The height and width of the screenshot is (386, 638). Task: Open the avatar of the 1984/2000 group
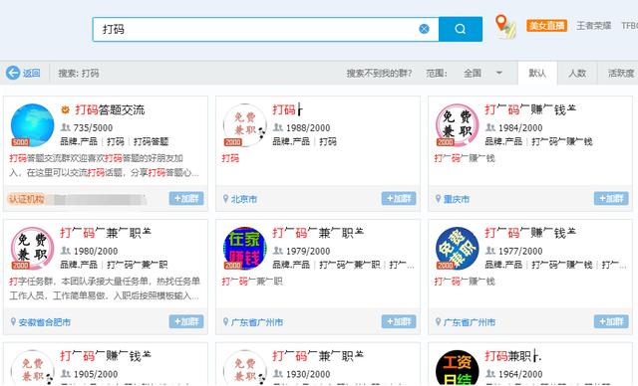457,125
